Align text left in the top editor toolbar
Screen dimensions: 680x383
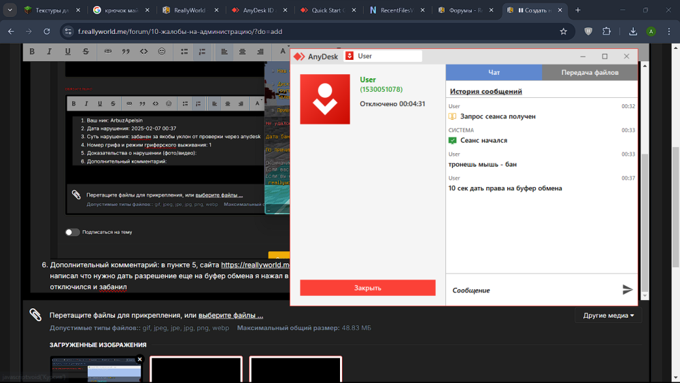[x=224, y=52]
